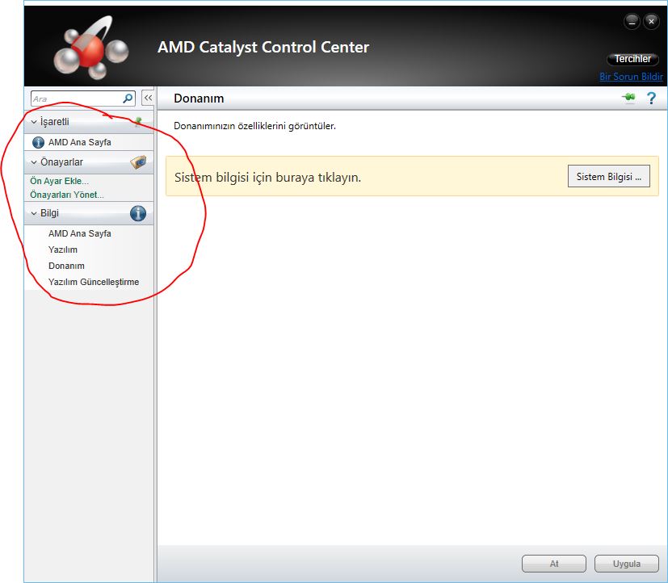Screen dimensions: 668x583
Task: Pin the Donanım page using green pin icon
Action: [628, 98]
